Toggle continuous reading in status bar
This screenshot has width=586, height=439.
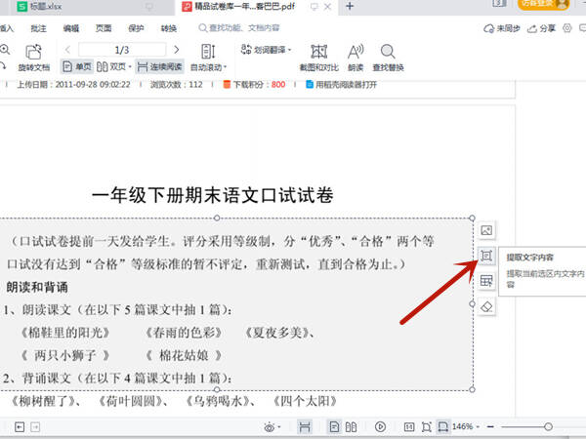305,426
